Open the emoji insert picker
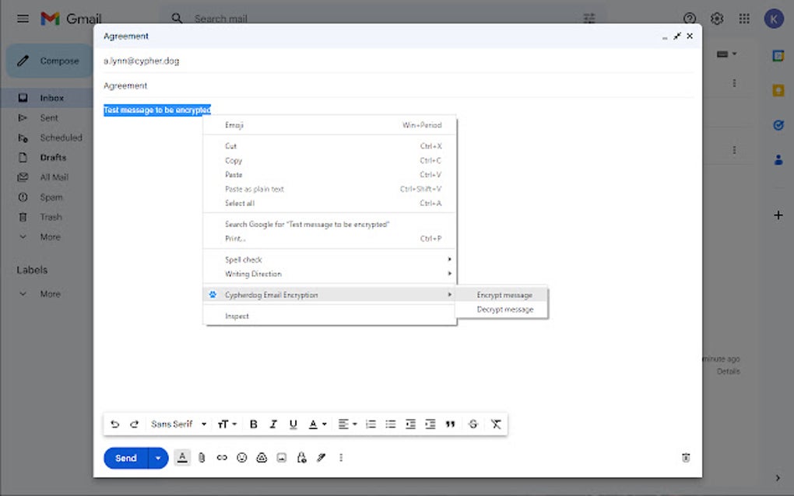This screenshot has height=496, width=794. (241, 457)
